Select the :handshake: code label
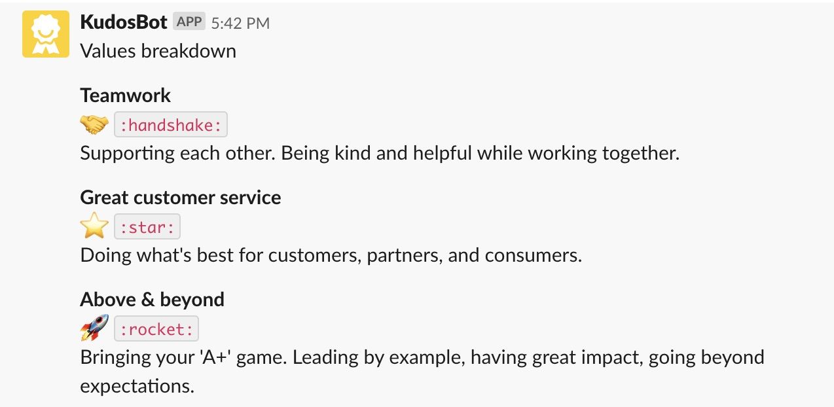This screenshot has width=834, height=407. click(x=171, y=125)
